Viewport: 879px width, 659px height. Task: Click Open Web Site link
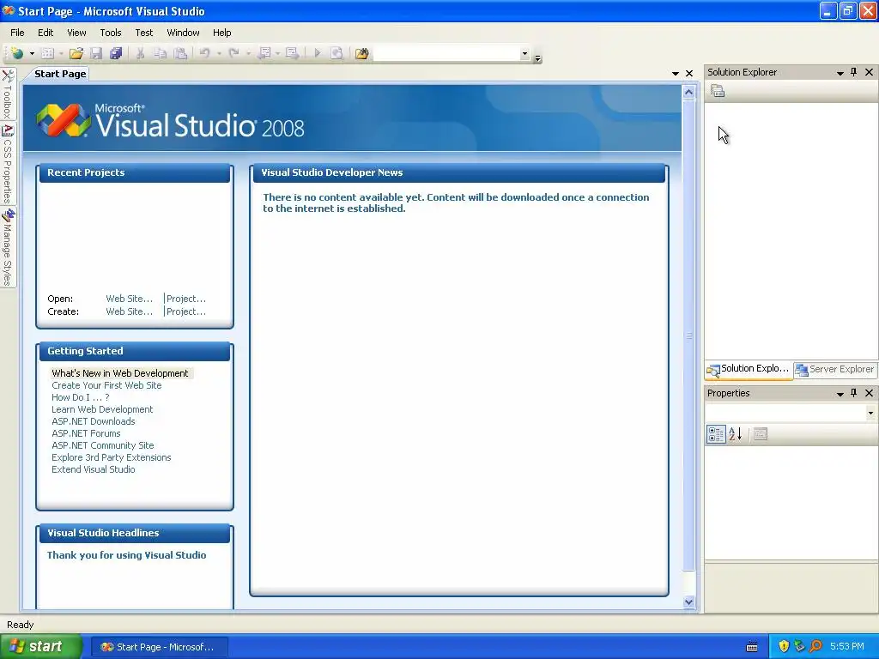pyautogui.click(x=129, y=299)
